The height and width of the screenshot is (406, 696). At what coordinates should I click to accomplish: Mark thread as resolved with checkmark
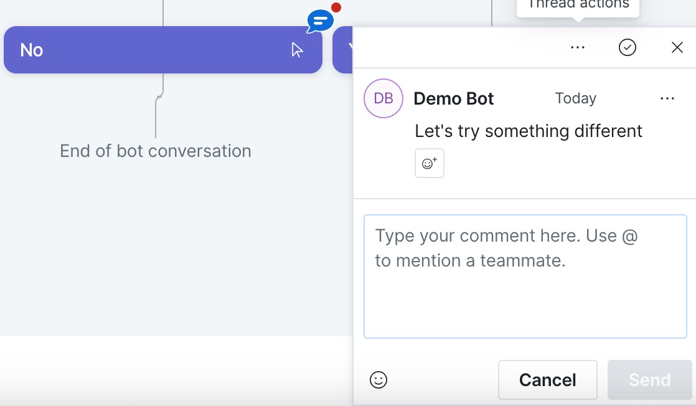coord(627,47)
